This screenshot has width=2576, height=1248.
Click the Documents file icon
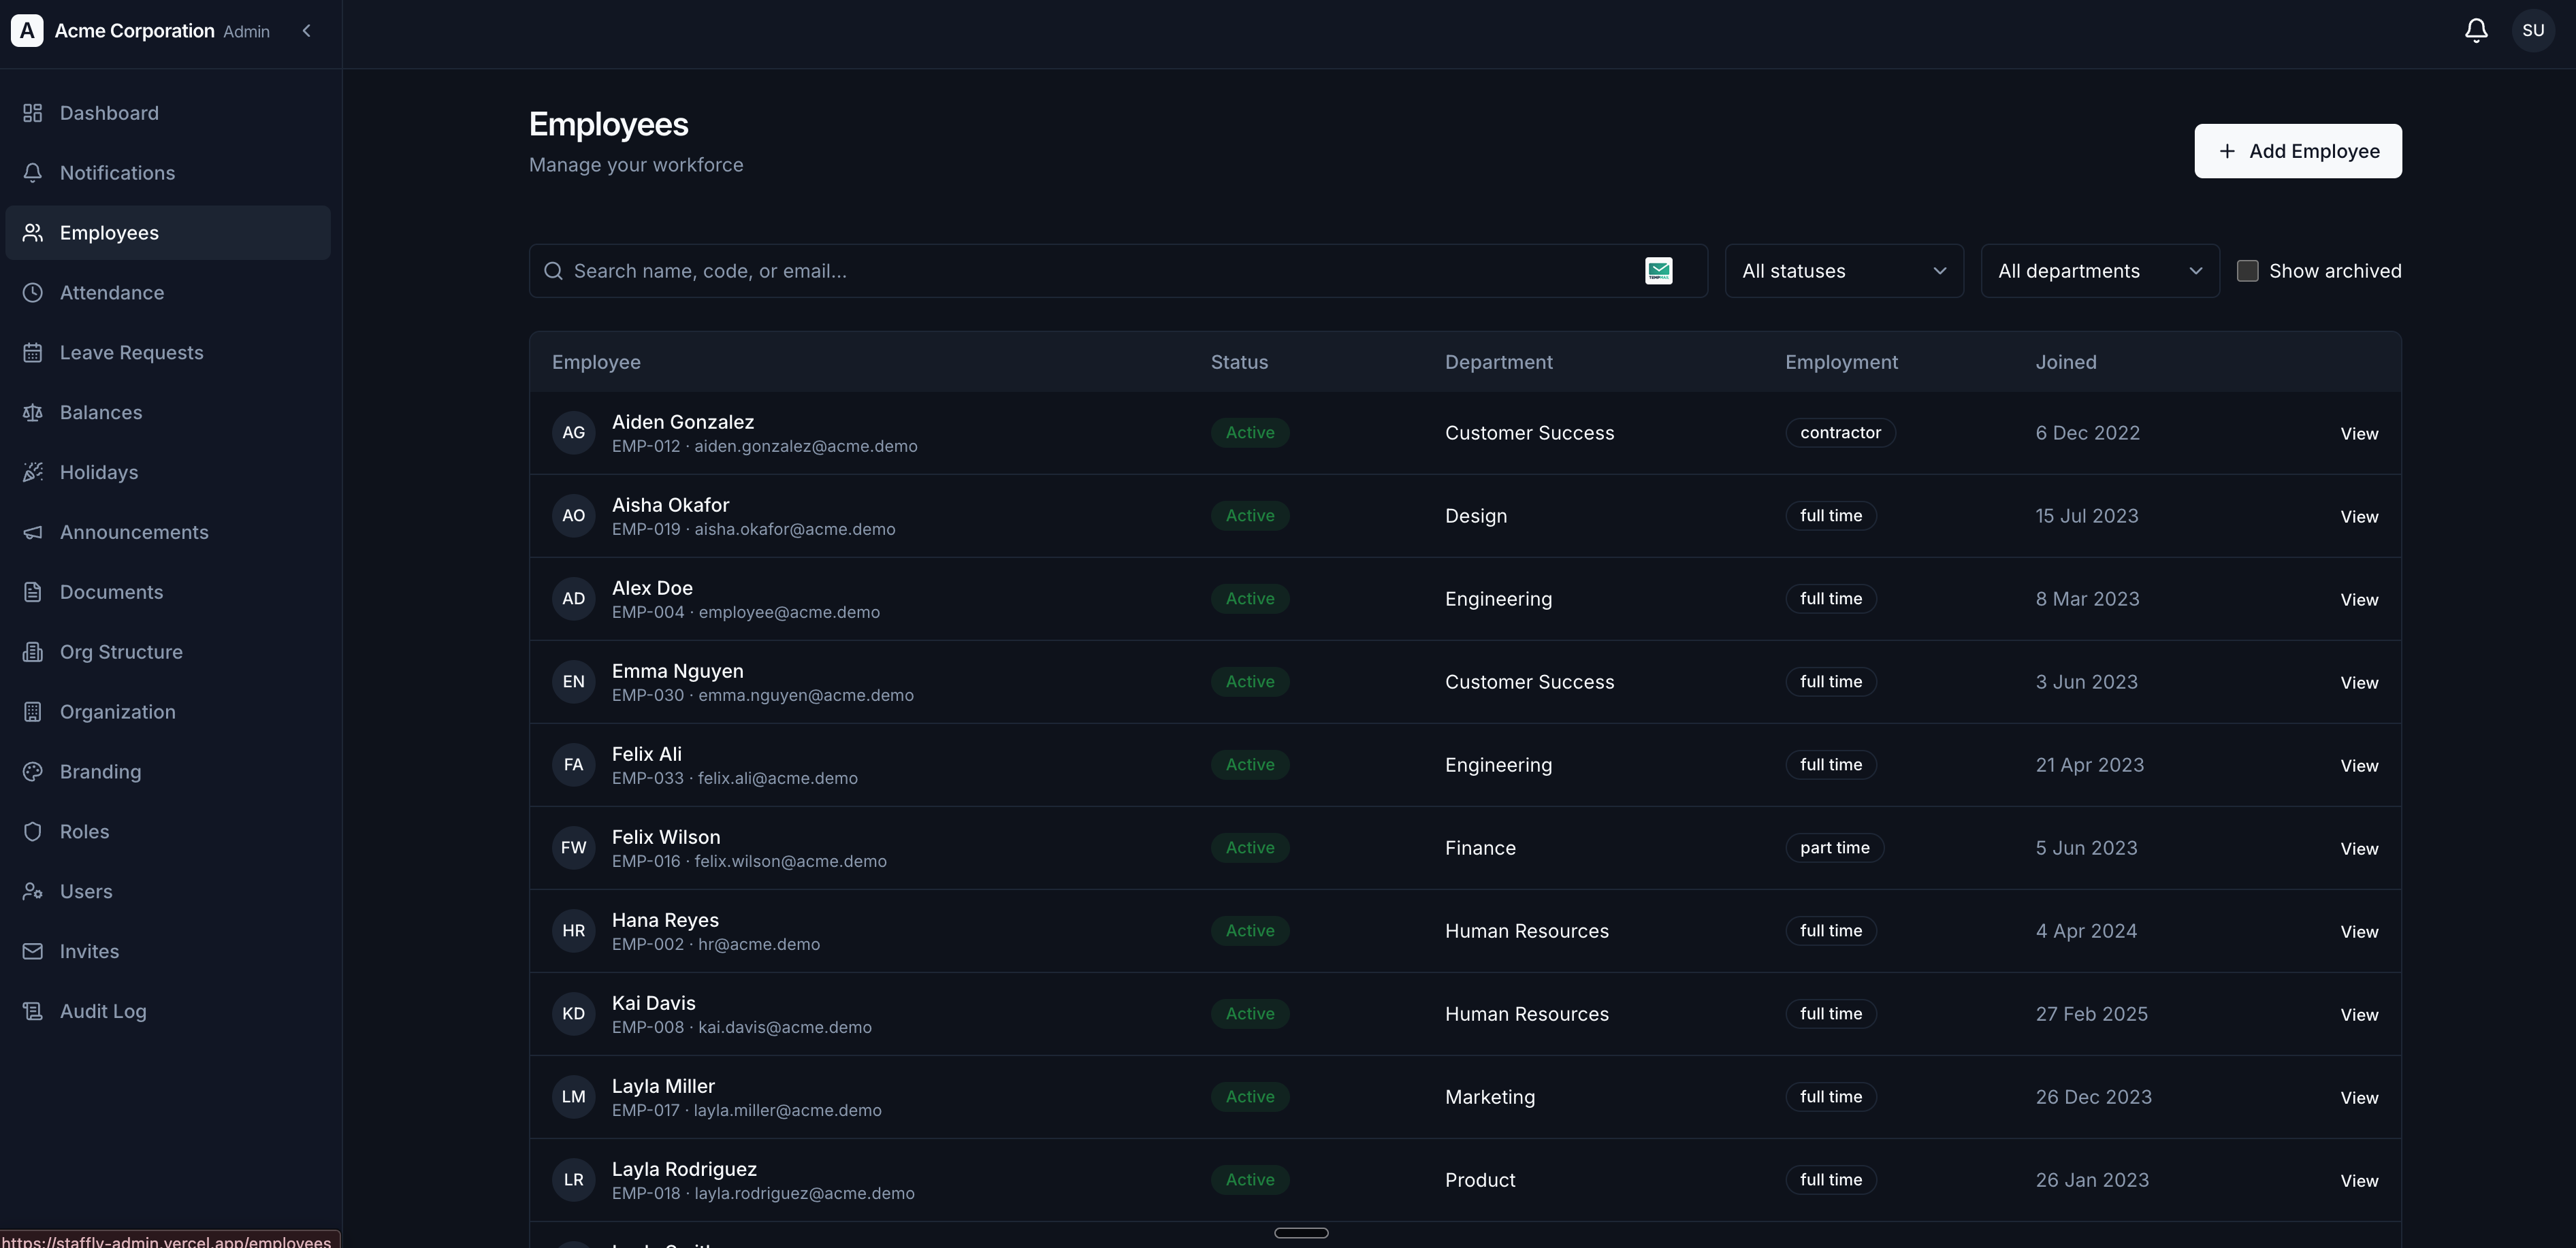point(33,593)
